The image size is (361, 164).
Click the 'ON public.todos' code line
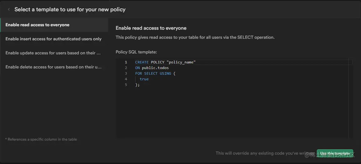pos(152,68)
